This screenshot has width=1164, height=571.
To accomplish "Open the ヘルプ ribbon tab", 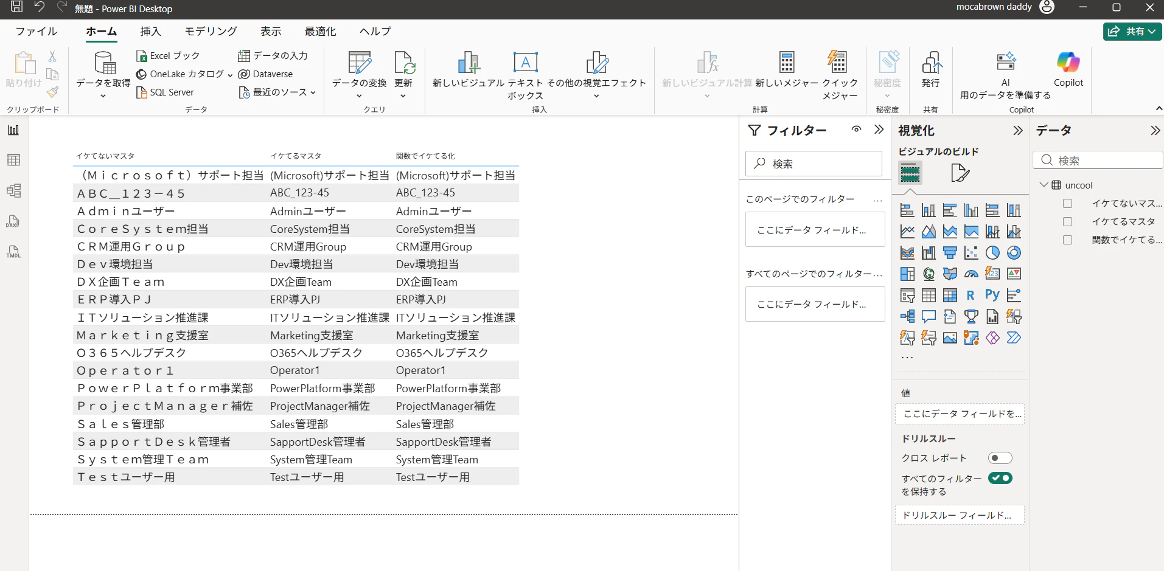I will [375, 32].
